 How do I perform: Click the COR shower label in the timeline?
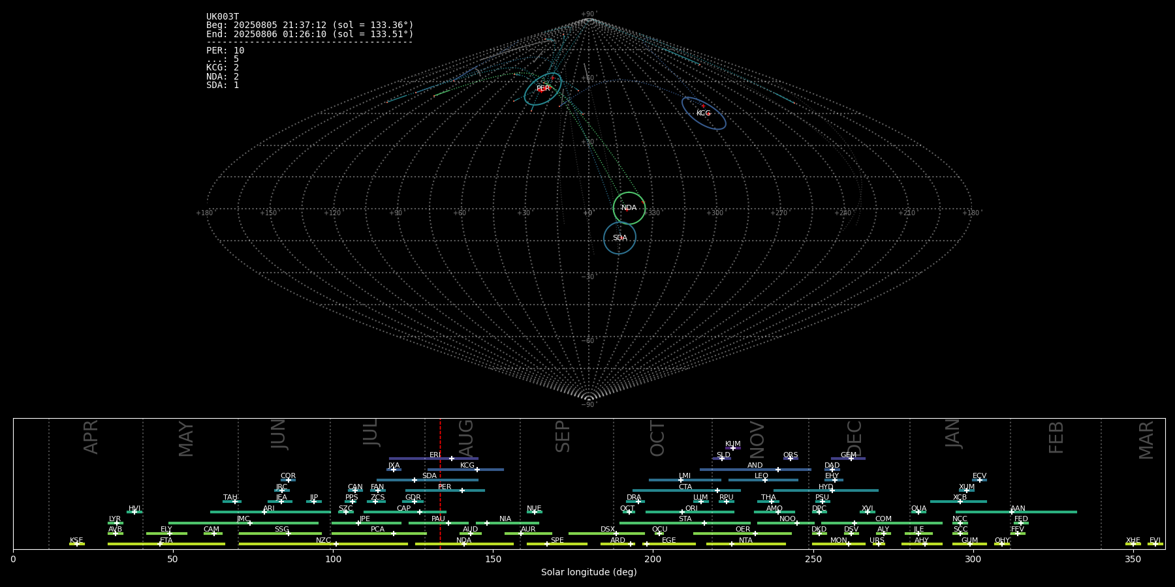point(288,476)
